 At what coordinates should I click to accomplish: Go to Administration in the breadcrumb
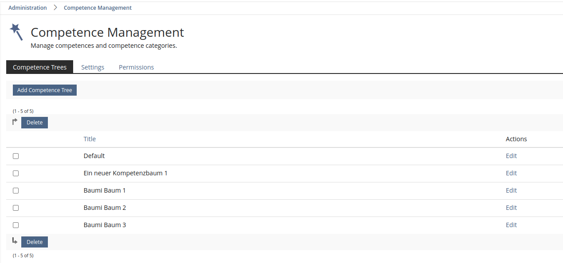point(27,8)
